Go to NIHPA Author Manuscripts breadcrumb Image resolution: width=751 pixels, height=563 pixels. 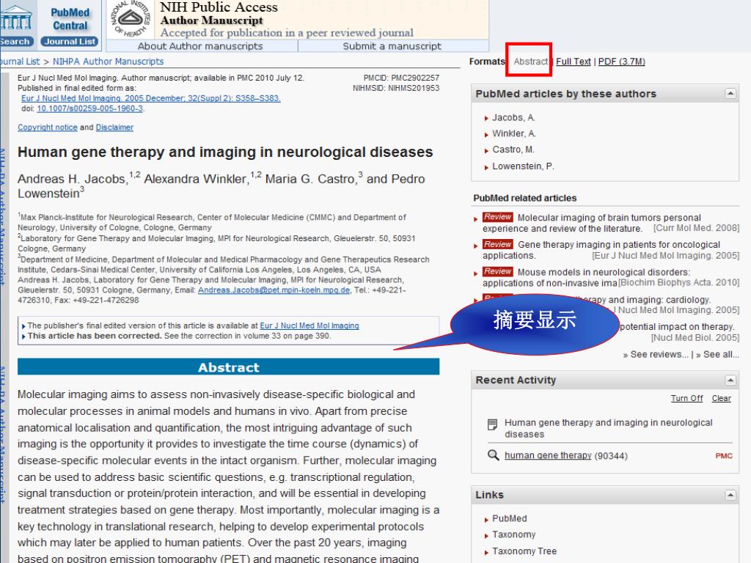click(108, 62)
